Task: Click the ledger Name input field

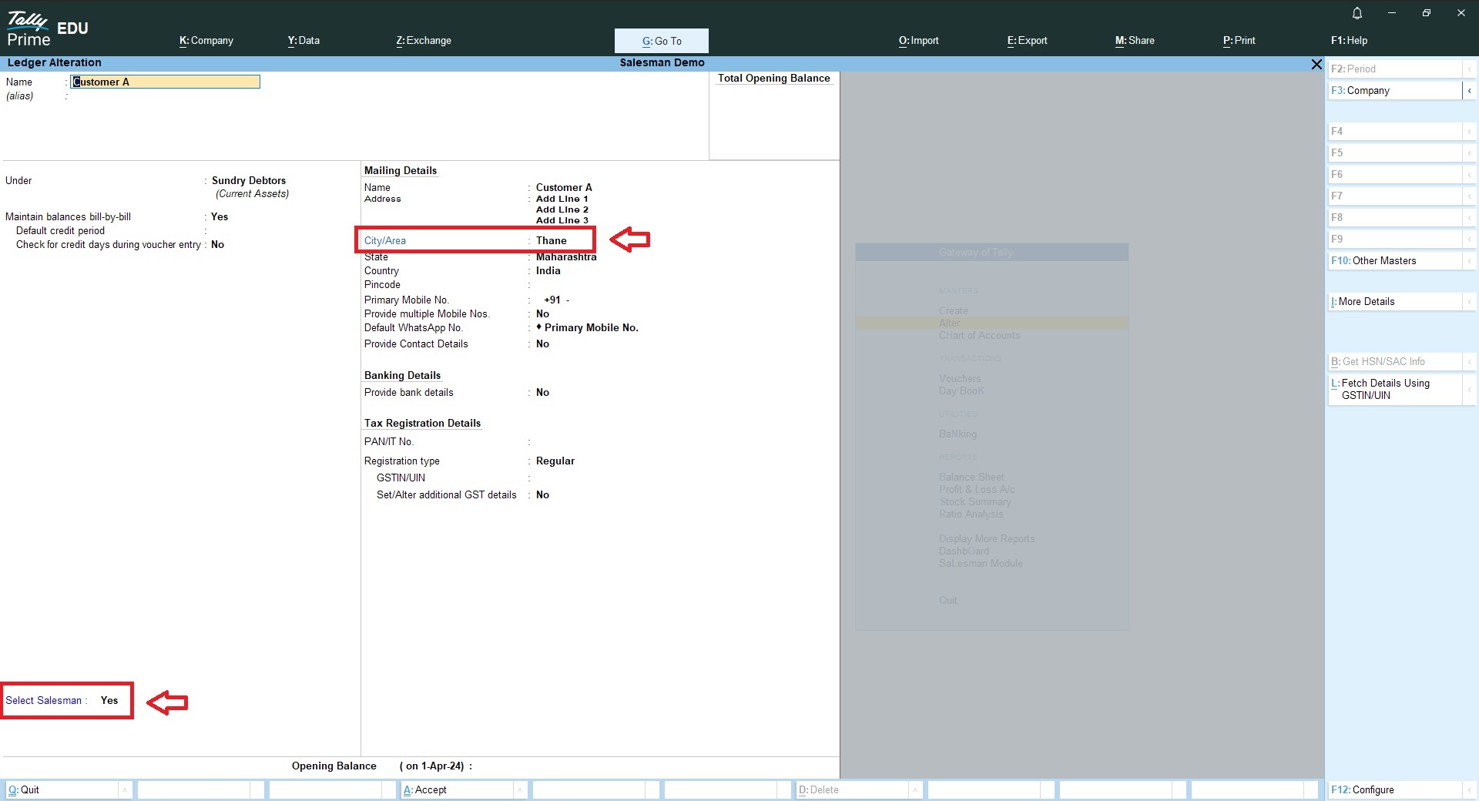Action: [166, 82]
